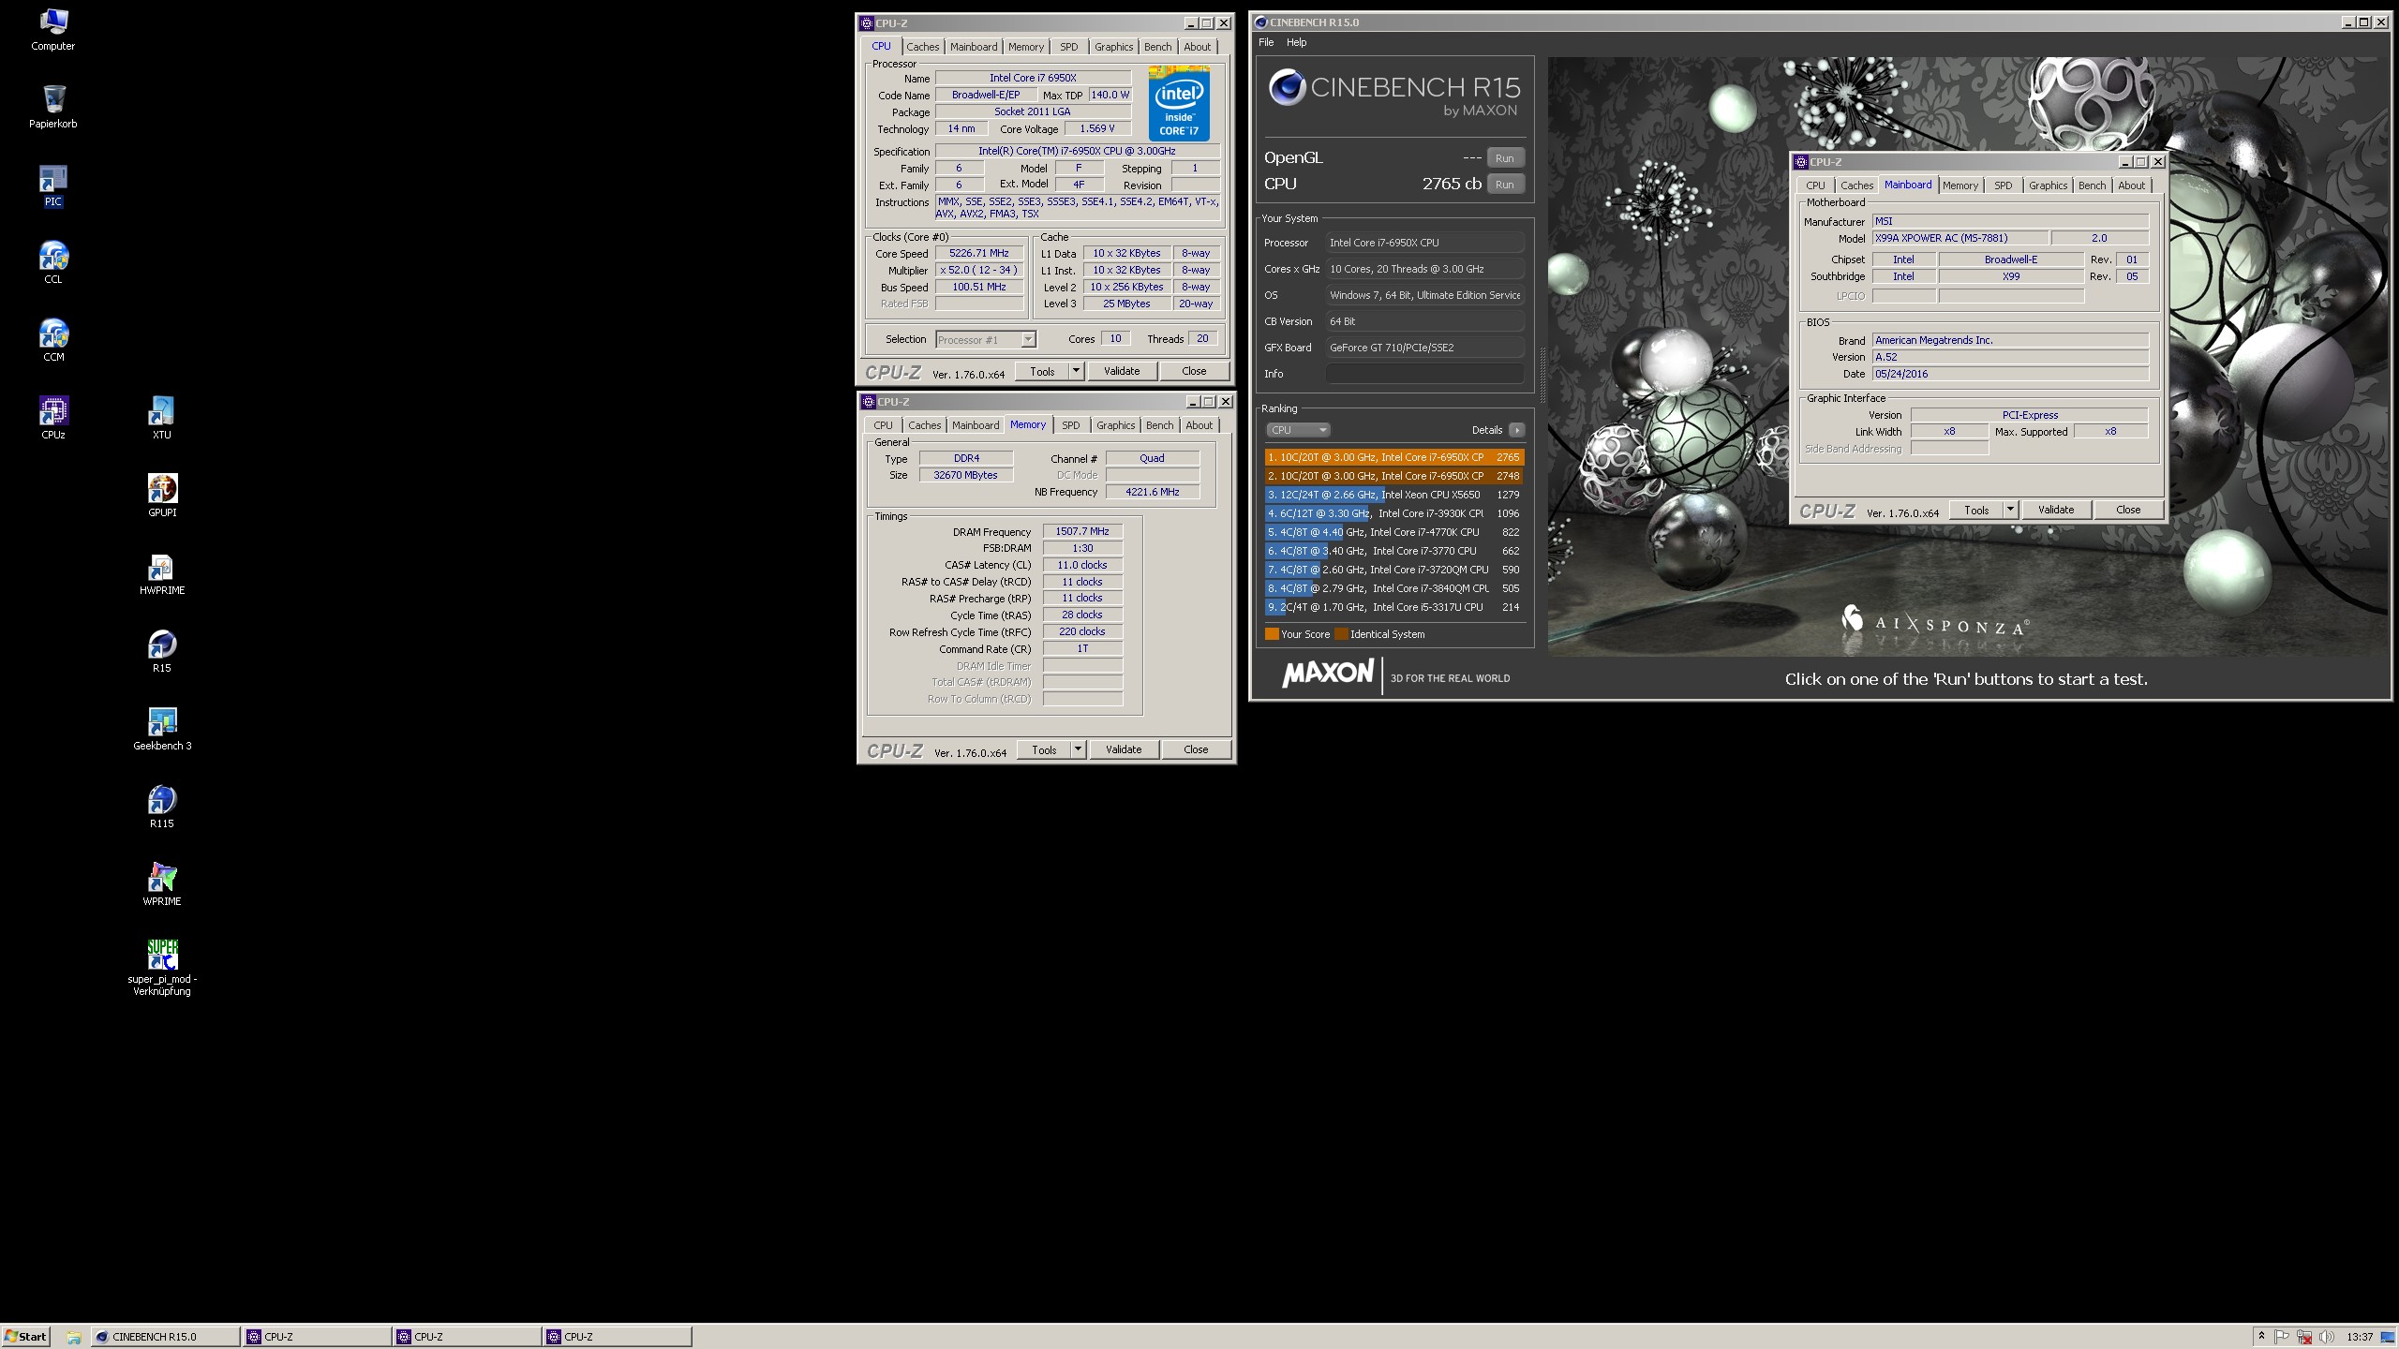Click the taskbar clock showing 13:37
The height and width of the screenshot is (1349, 2399).
(2360, 1337)
